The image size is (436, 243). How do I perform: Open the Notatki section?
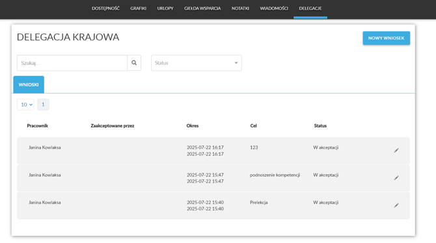pos(240,8)
